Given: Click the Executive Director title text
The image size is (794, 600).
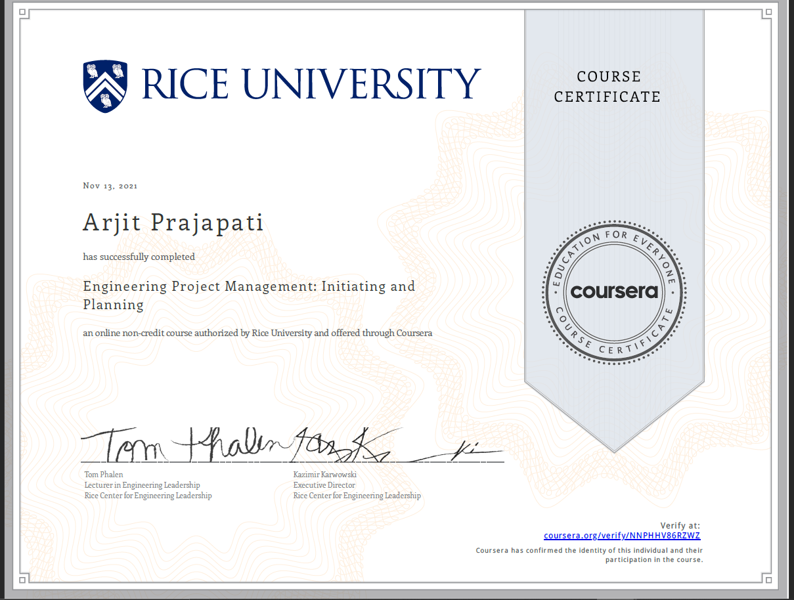Looking at the screenshot, I should click(324, 485).
